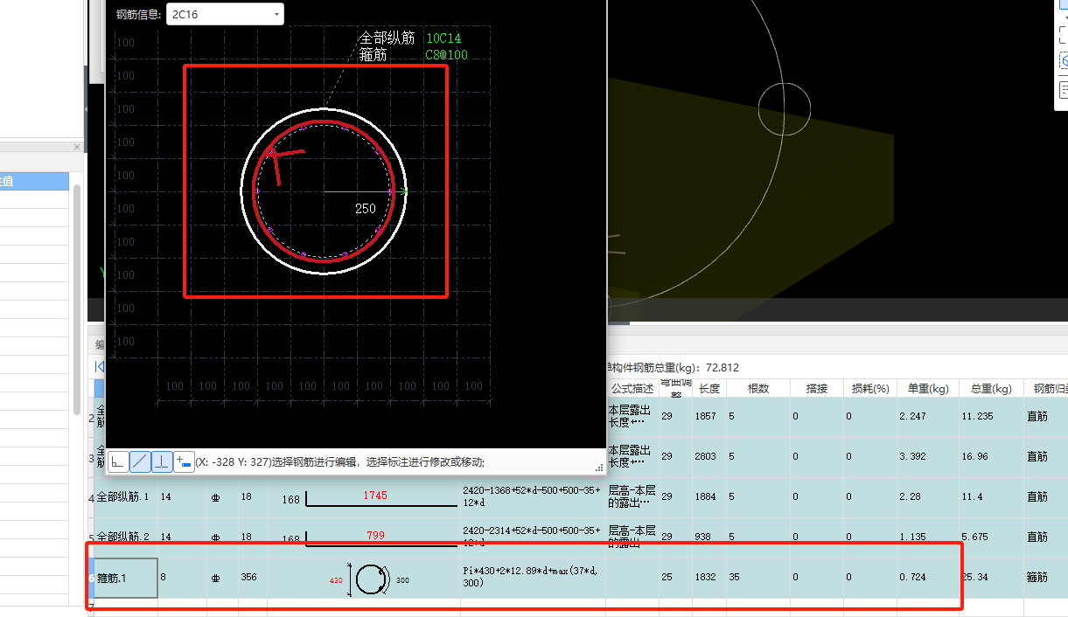The image size is (1068, 617).
Task: Click the 损耗(%) column header
Action: tap(869, 388)
